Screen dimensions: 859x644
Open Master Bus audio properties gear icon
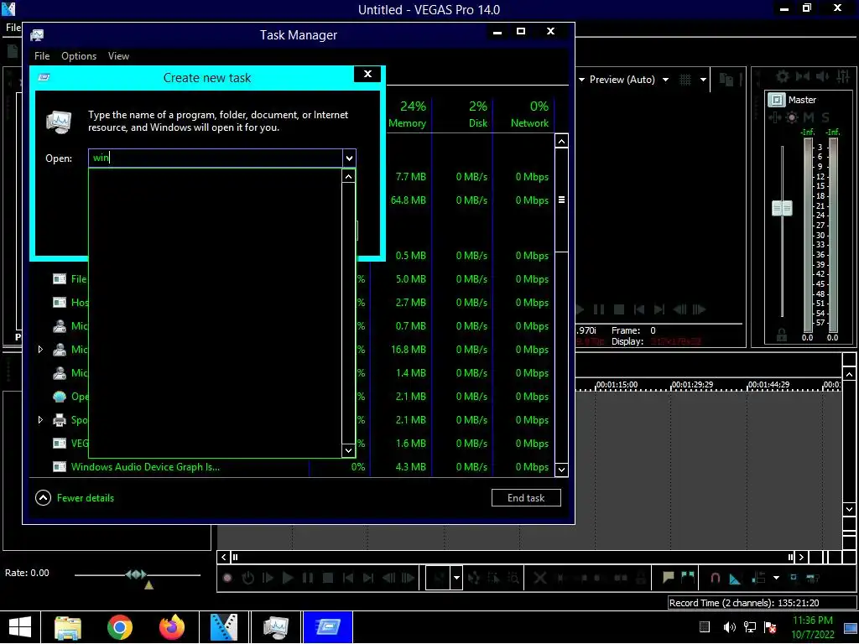(x=783, y=76)
